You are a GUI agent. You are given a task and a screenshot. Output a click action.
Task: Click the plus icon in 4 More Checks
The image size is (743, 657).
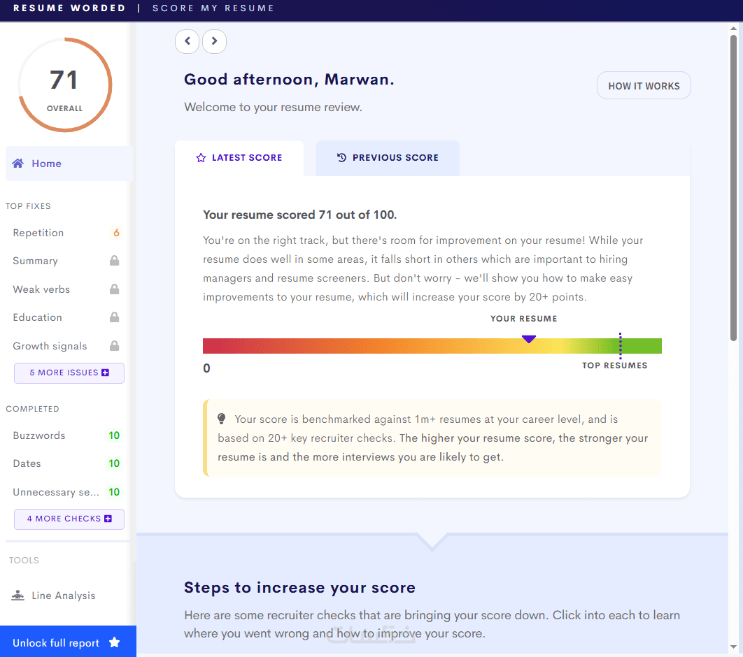click(108, 519)
